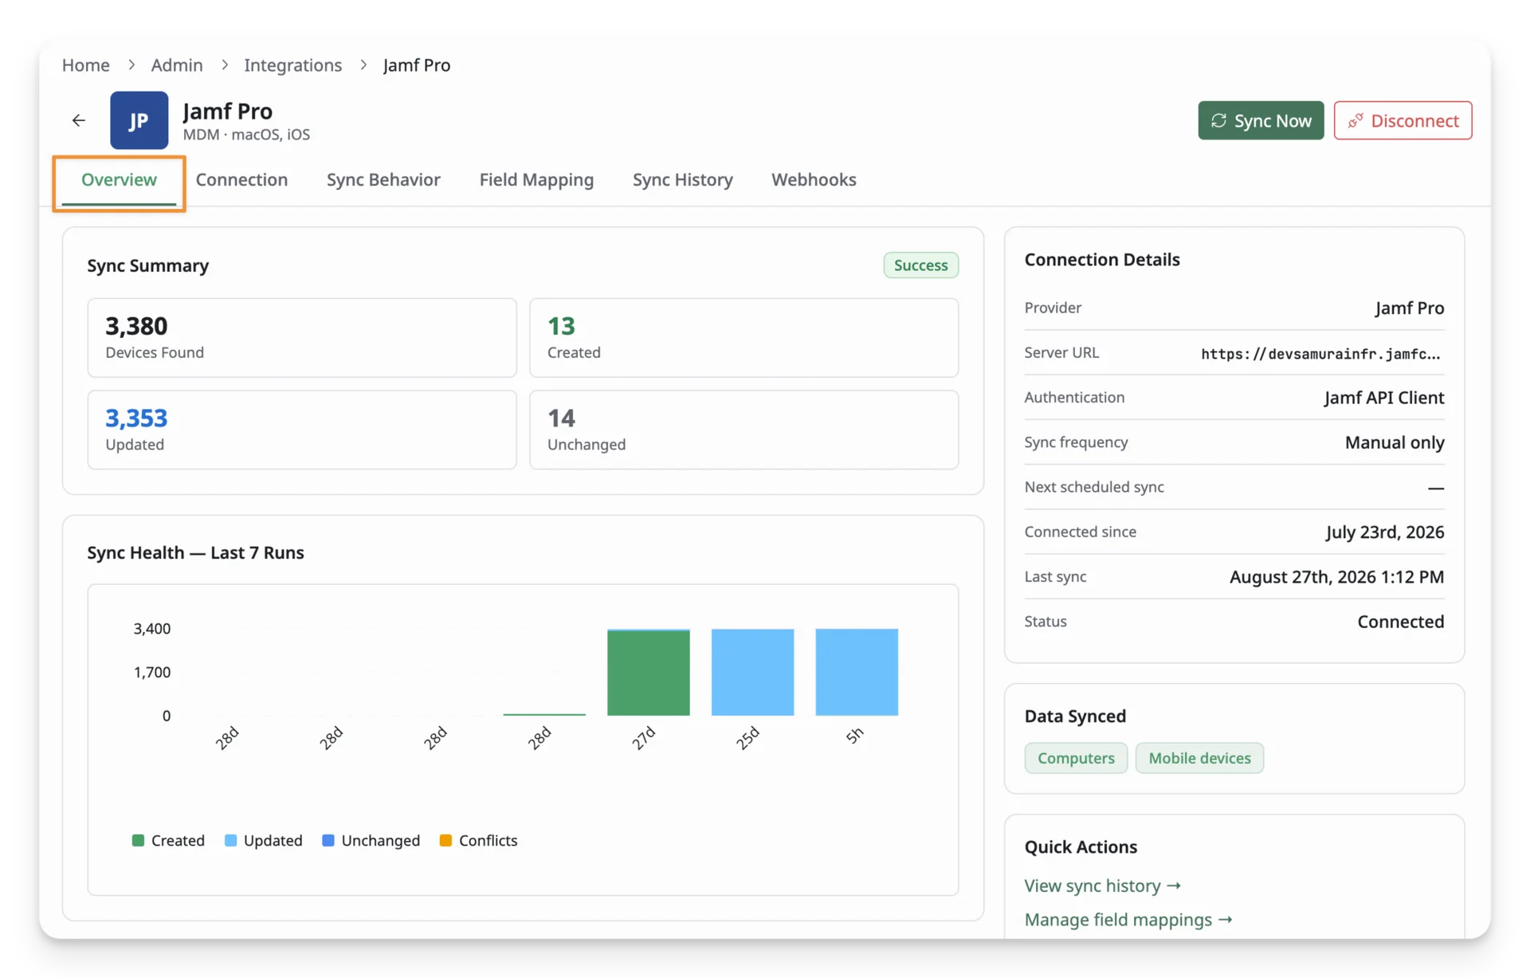The height and width of the screenshot is (978, 1530).
Task: Select the 3,380 Devices Found card
Action: [x=302, y=338]
